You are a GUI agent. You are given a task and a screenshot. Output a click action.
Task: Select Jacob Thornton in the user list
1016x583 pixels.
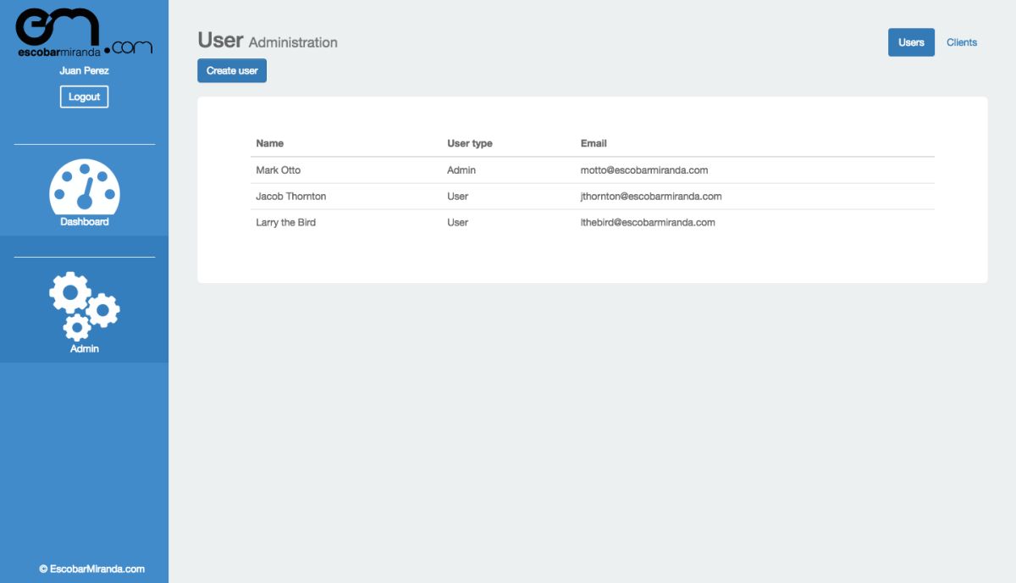[x=290, y=196]
